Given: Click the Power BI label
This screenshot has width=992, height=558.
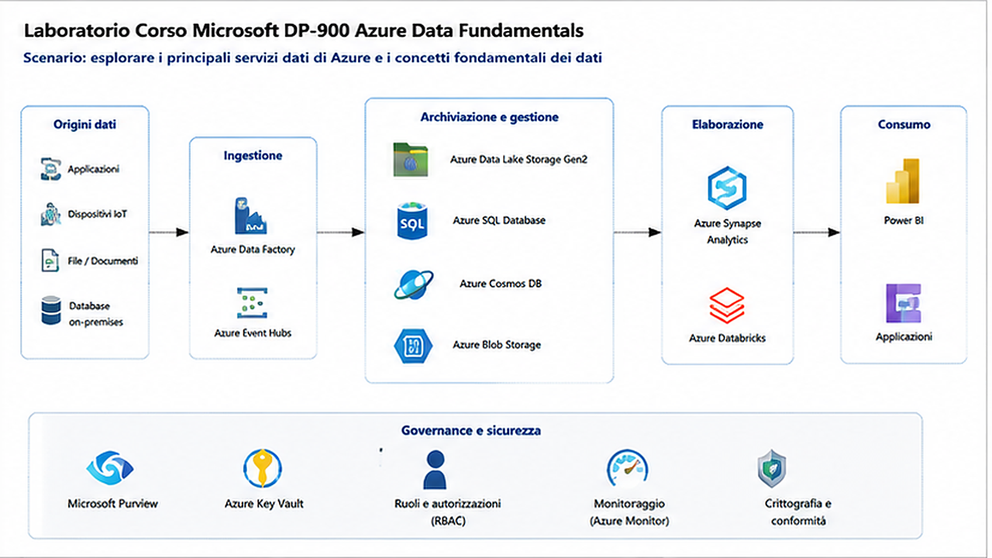Looking at the screenshot, I should 904,221.
